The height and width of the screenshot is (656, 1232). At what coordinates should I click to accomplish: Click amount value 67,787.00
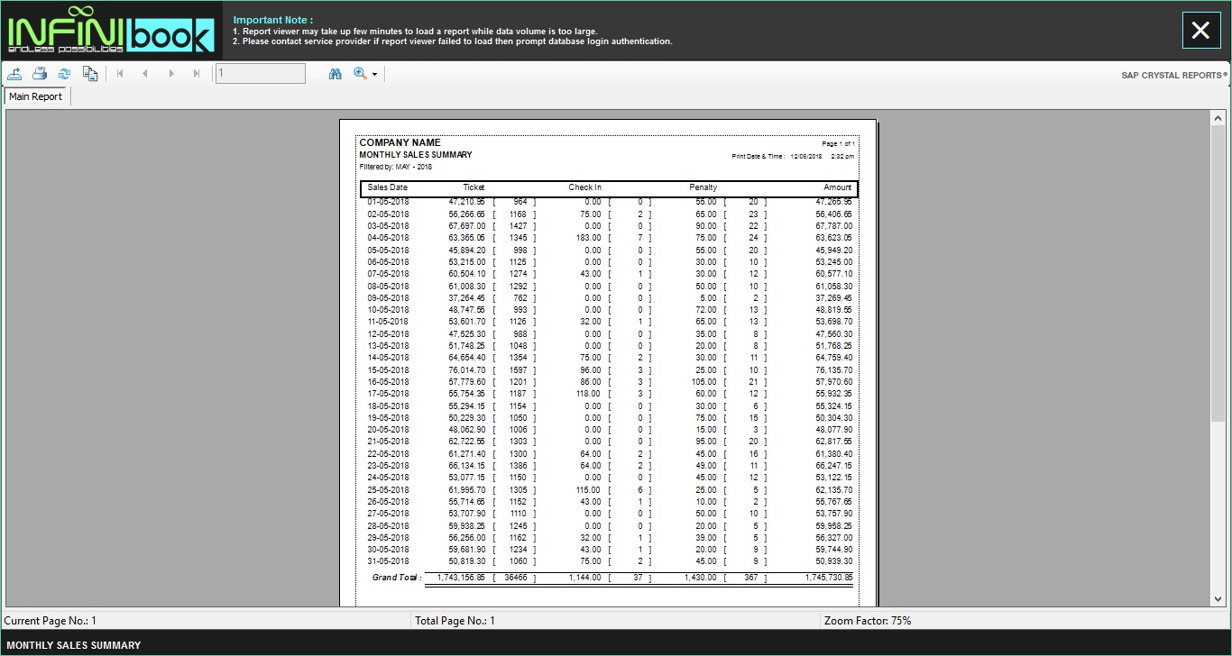833,226
